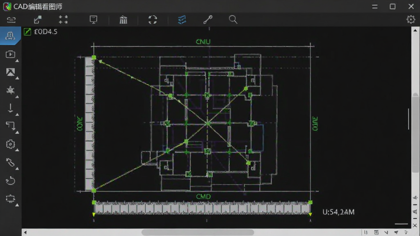This screenshot has height=236, width=420.
Task: Click the CNIU dimension label
Action: click(203, 42)
